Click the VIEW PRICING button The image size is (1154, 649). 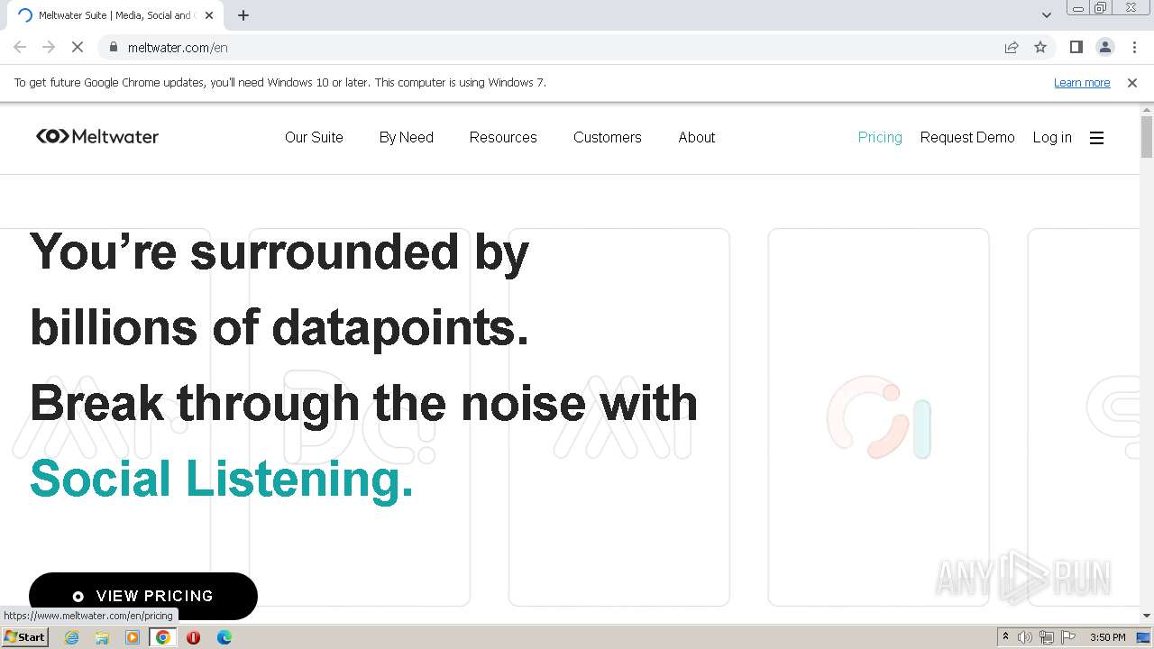coord(143,596)
